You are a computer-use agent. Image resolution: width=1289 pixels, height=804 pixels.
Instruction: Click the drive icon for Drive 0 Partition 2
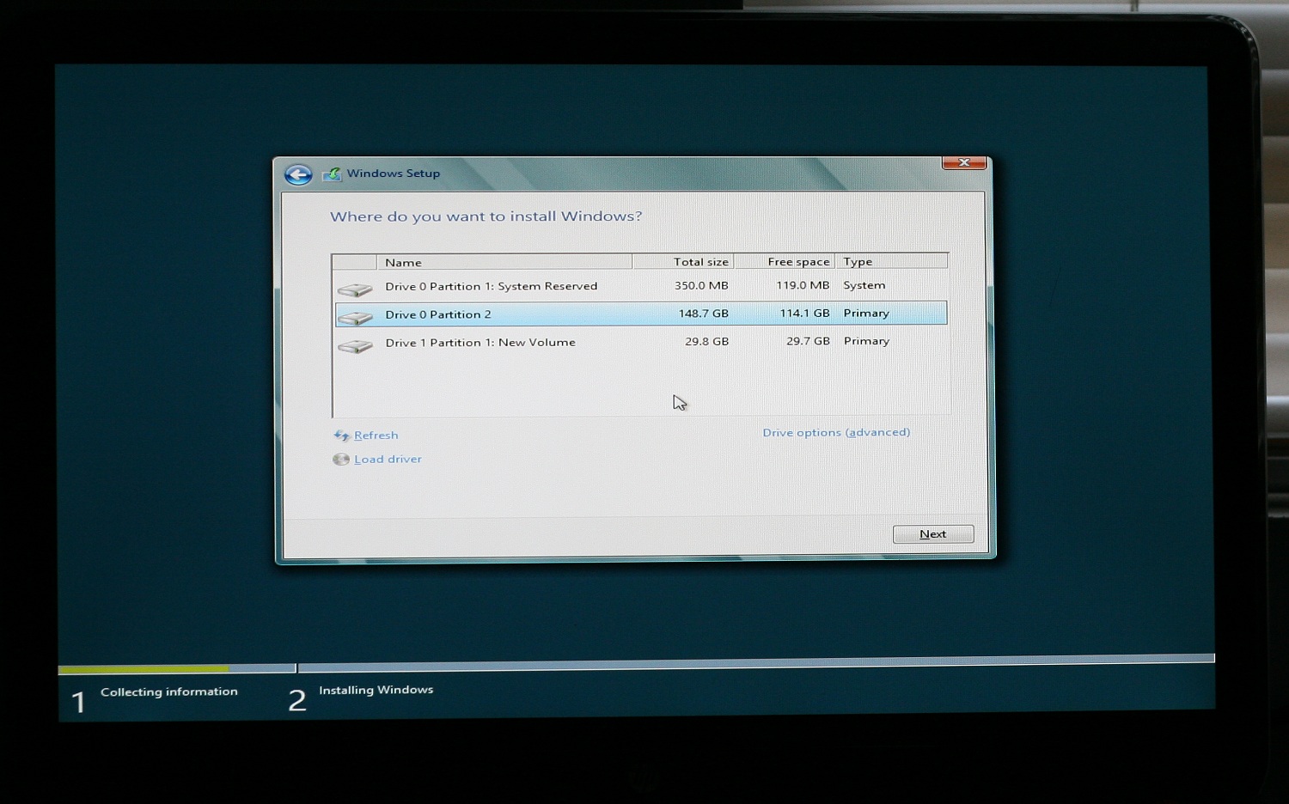point(354,317)
